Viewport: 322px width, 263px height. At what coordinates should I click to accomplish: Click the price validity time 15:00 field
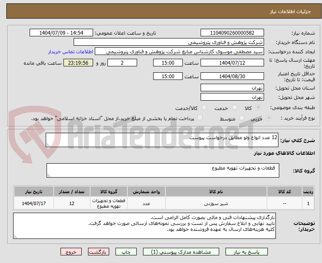(x=168, y=76)
